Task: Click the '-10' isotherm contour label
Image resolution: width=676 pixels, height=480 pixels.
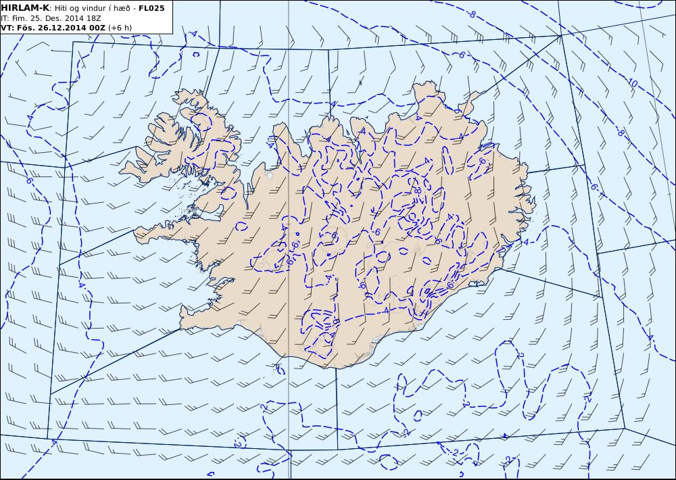Action: (x=631, y=82)
